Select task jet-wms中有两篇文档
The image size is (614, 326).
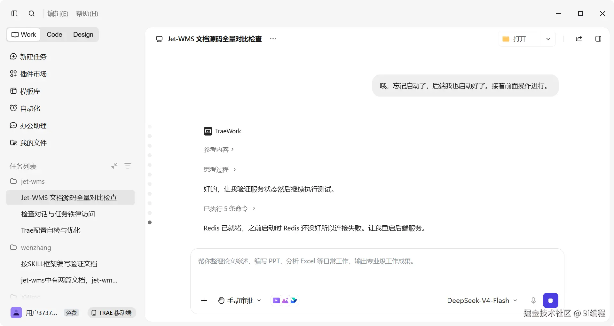(69, 280)
